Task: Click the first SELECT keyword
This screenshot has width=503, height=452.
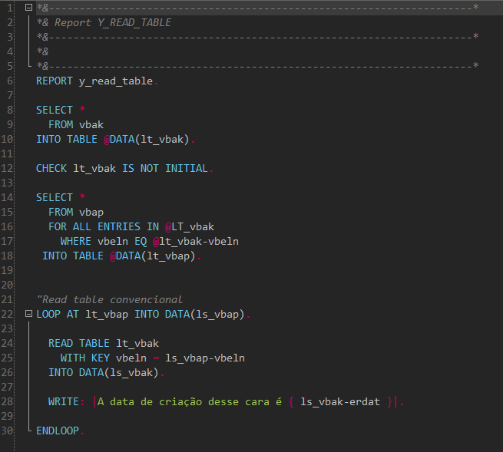Action: (55, 110)
